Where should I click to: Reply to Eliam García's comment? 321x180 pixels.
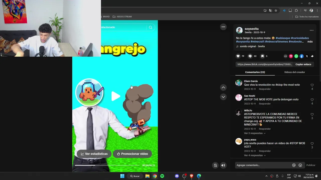265,89
